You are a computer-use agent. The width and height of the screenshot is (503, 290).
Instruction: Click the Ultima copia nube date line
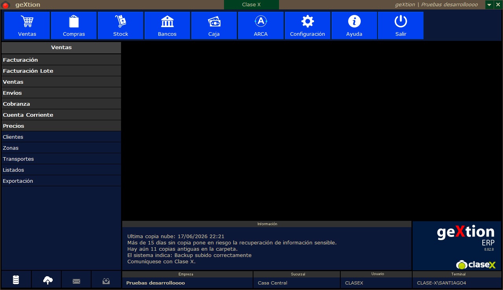(176, 236)
